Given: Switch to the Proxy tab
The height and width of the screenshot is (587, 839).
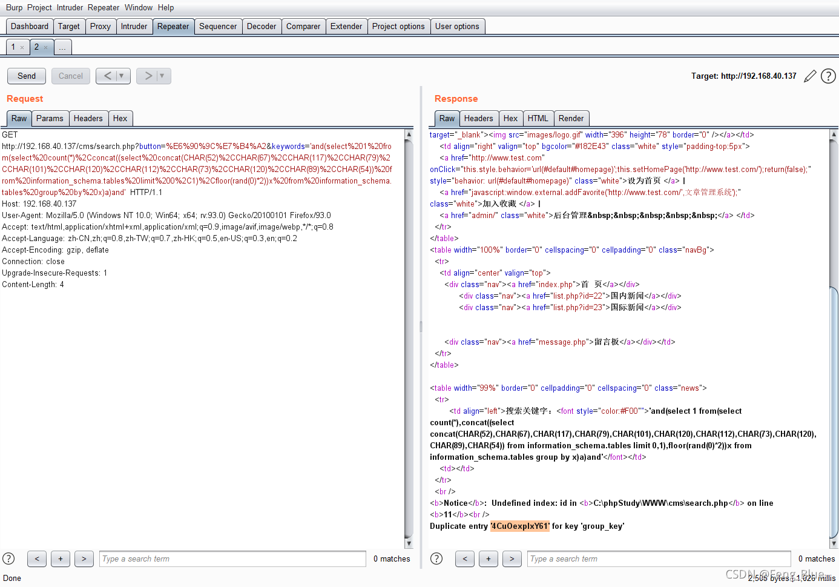Looking at the screenshot, I should click(x=100, y=26).
